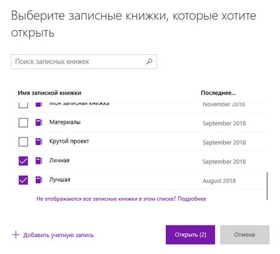Tick the partially visible top row checkbox
This screenshot has width=280, height=254.
tap(24, 105)
